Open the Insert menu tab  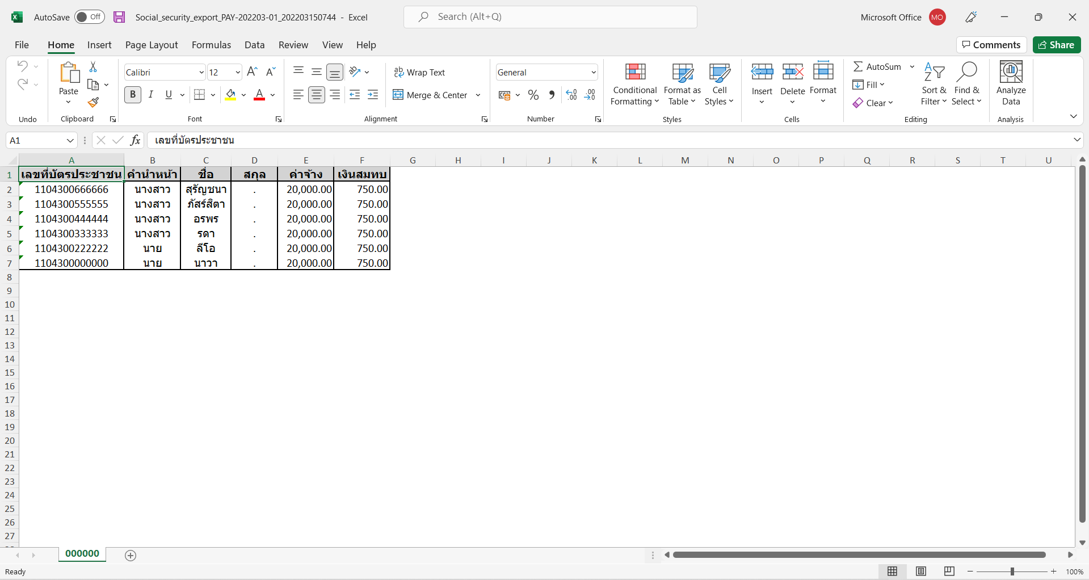(x=99, y=45)
